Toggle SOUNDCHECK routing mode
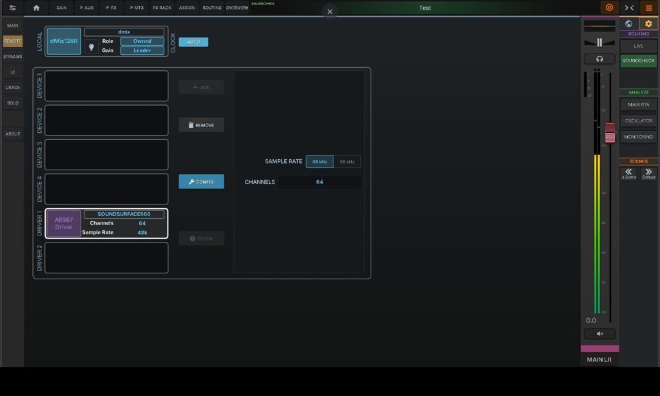Viewport: 660px width, 396px height. [x=639, y=61]
